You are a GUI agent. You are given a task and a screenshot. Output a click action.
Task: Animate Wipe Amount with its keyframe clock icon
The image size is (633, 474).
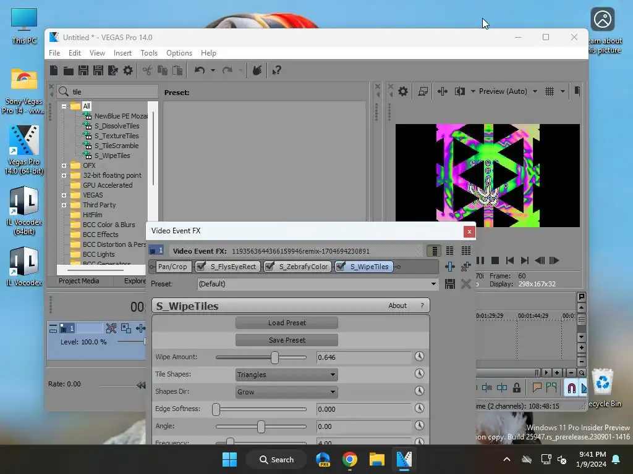coord(420,356)
